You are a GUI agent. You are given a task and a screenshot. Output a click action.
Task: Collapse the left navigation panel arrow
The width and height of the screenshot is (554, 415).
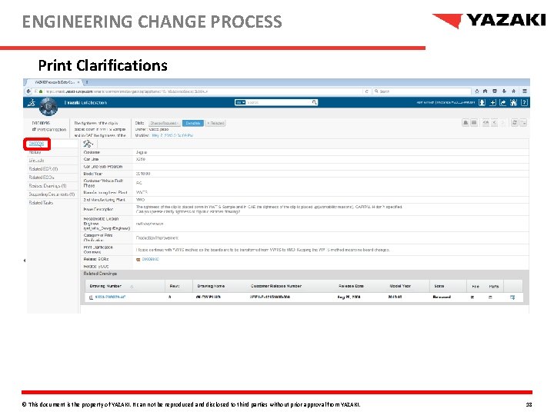tap(25, 261)
